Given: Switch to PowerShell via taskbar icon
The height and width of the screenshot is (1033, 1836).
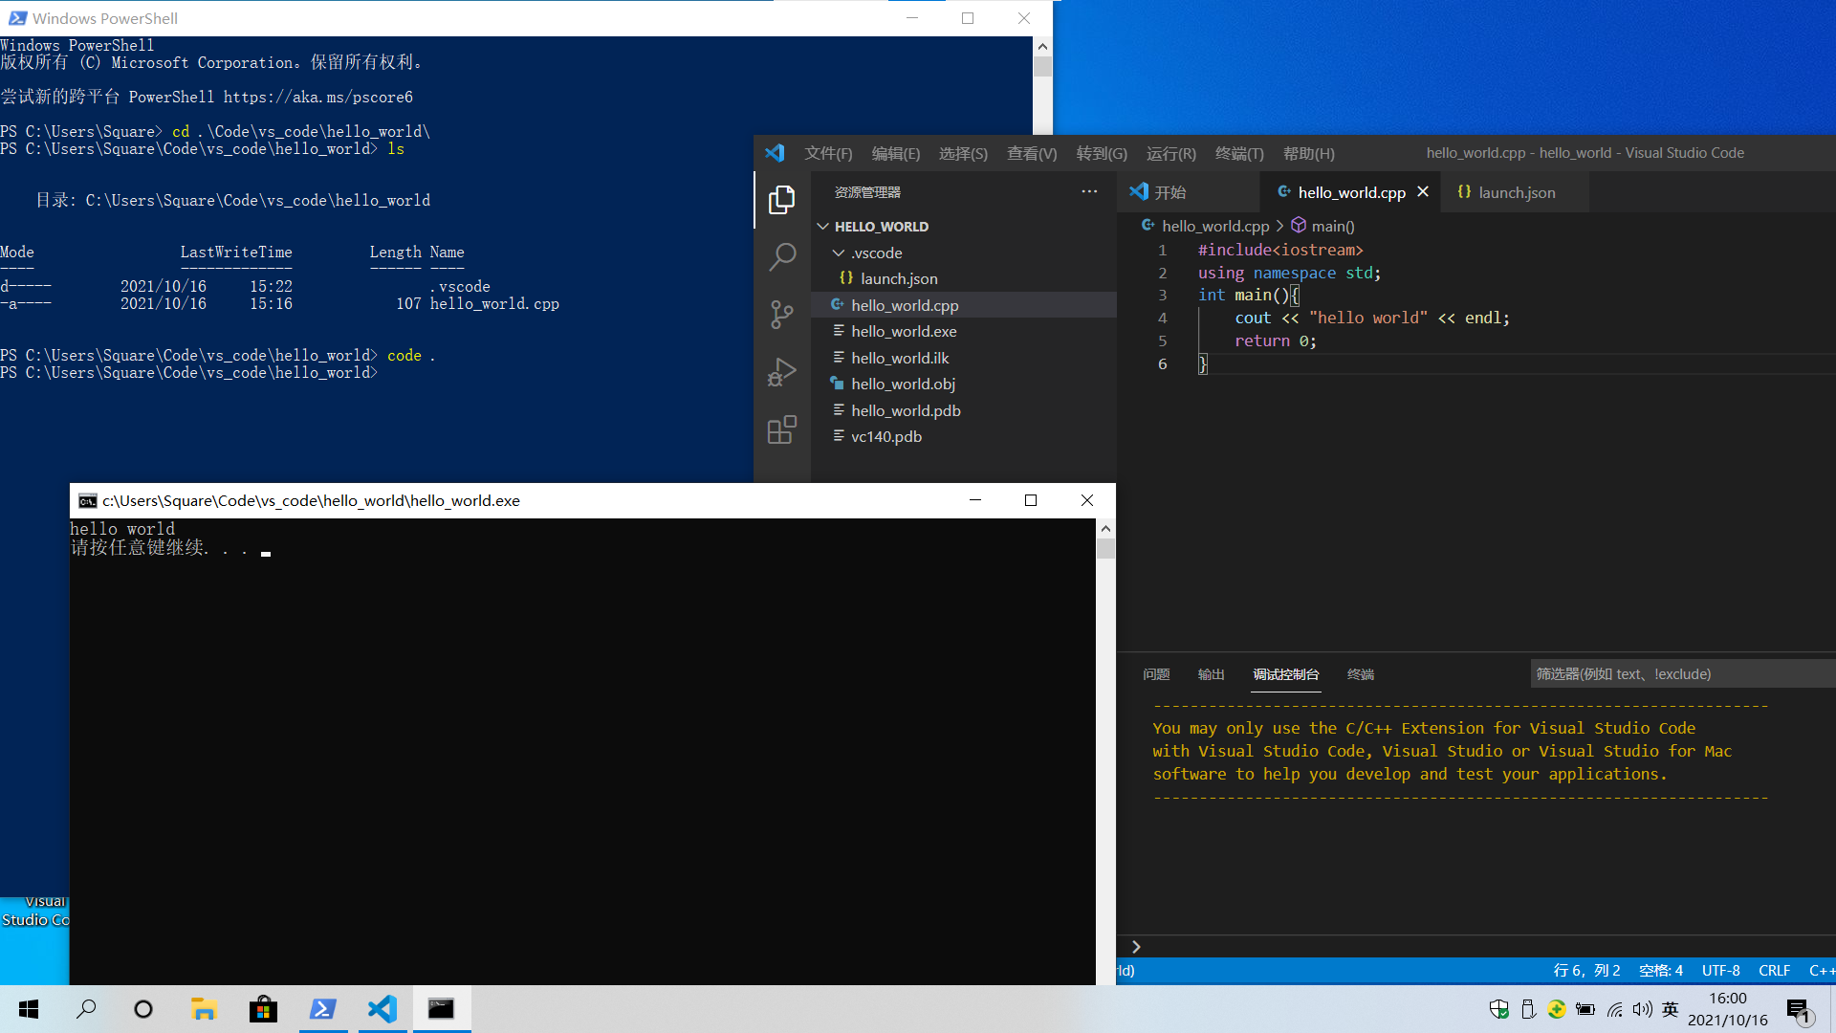Looking at the screenshot, I should tap(323, 1009).
